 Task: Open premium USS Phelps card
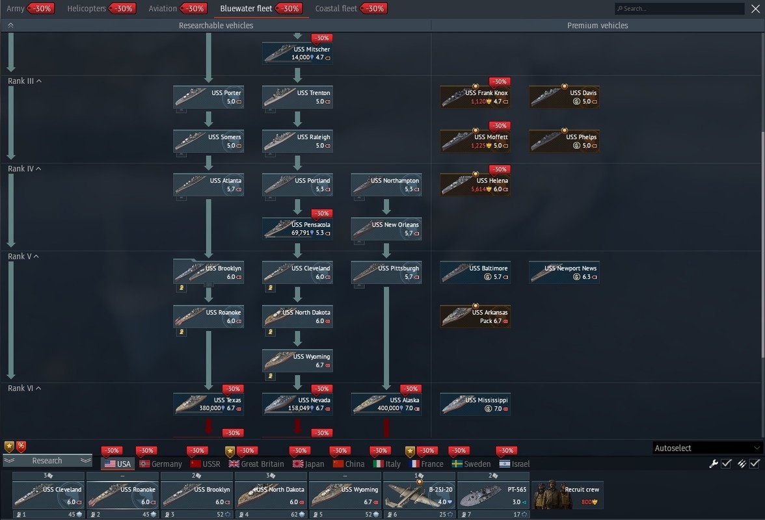click(x=564, y=141)
